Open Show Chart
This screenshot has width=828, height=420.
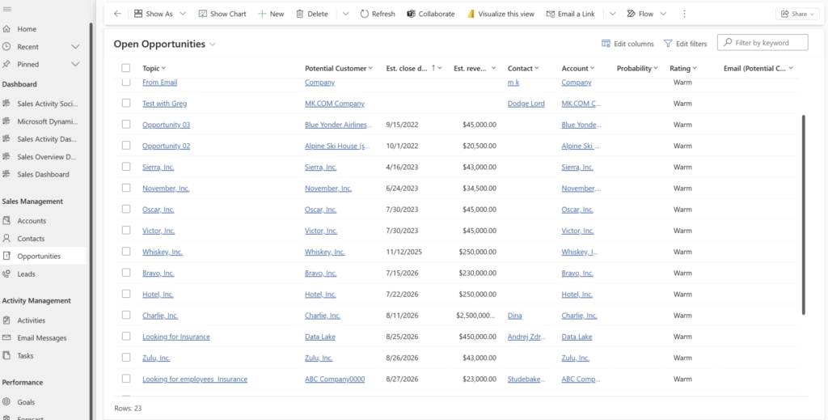tap(222, 14)
